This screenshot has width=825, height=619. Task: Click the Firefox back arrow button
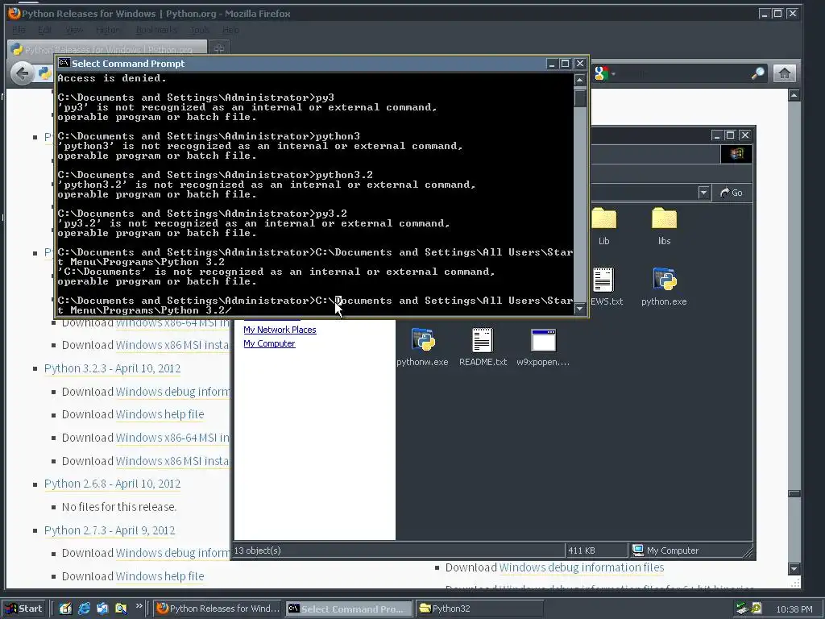(x=22, y=73)
